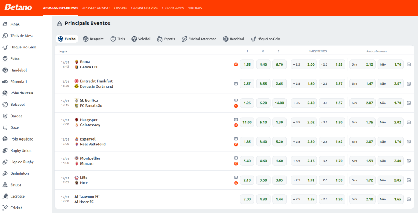Go to Crash Games section

(173, 8)
